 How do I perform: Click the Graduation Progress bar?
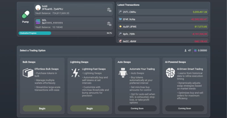tap(66, 33)
